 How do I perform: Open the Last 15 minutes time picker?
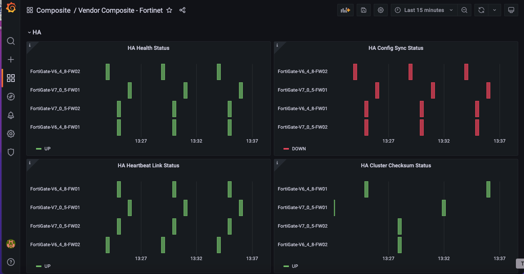click(424, 10)
